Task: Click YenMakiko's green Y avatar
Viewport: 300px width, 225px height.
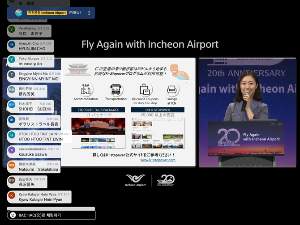Action: [12, 30]
